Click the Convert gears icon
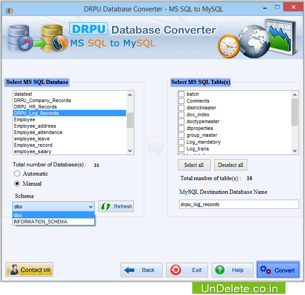Screen dimensions: 305x295 click(265, 270)
